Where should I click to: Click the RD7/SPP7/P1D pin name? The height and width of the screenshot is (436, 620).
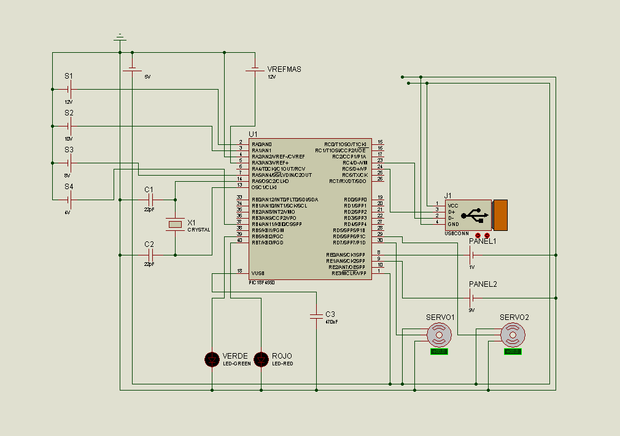pos(349,243)
